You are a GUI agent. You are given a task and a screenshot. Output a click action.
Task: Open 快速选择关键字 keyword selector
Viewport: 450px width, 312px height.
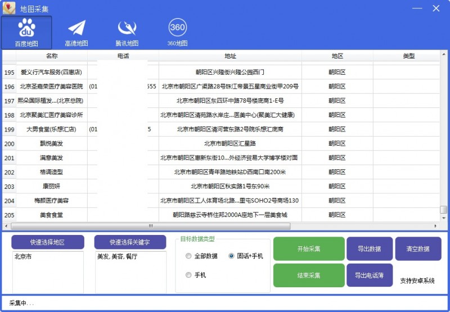[130, 242]
